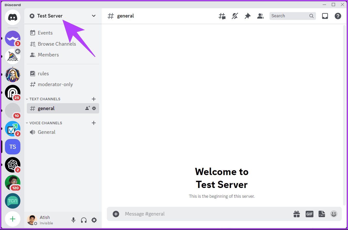Open the inbox icon
This screenshot has height=230, width=348.
click(325, 16)
